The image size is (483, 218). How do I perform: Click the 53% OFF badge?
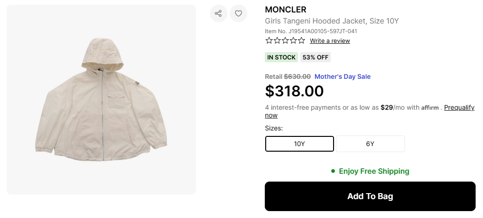316,57
